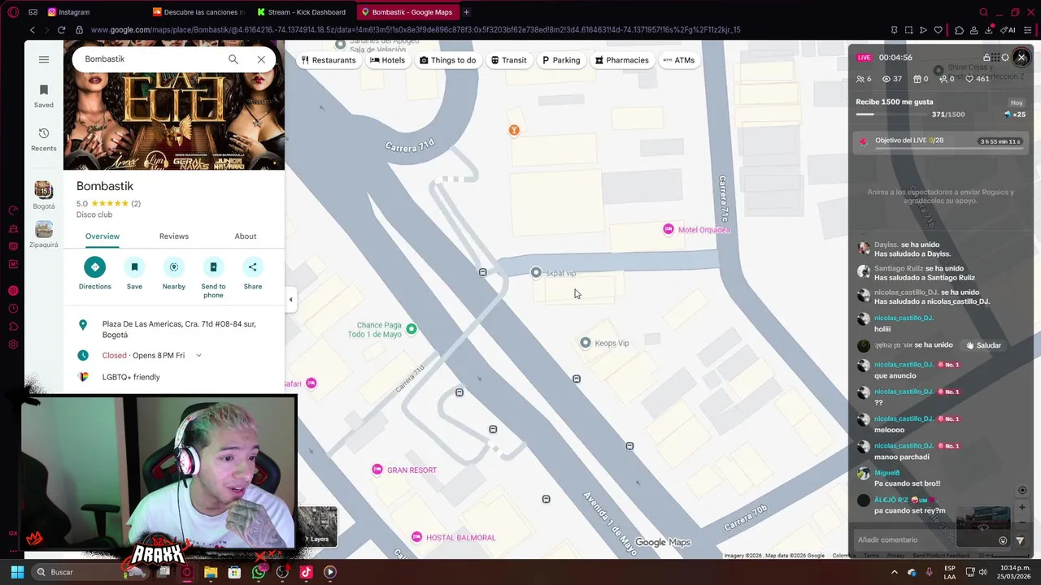Filter map by Transit
This screenshot has height=585, width=1041.
click(509, 60)
